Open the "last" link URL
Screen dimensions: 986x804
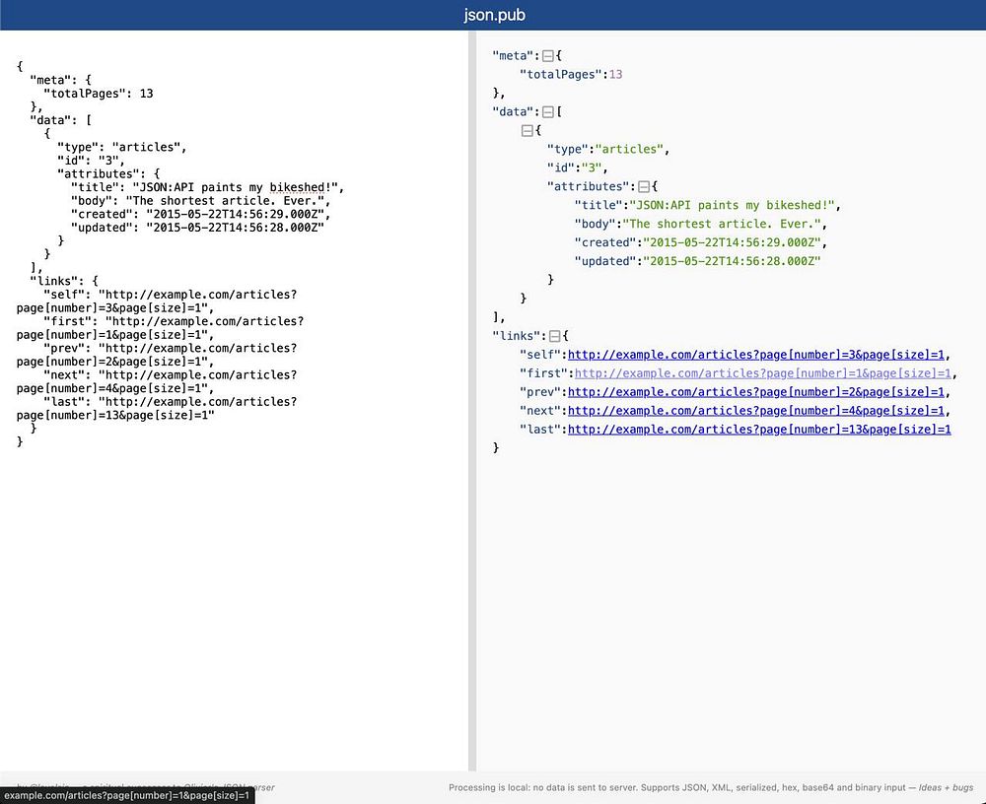click(759, 430)
